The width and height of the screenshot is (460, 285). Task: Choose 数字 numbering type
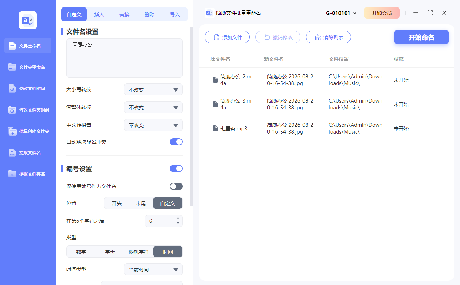click(x=81, y=252)
